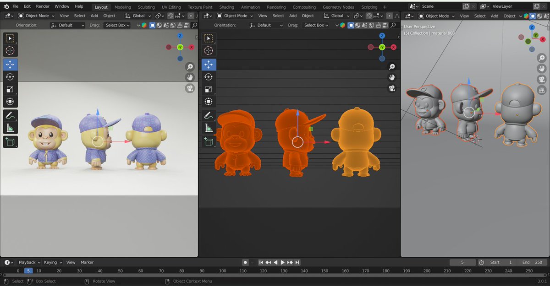Toggle camera view in left viewport
Screen dimensions: 550x286
190,88
